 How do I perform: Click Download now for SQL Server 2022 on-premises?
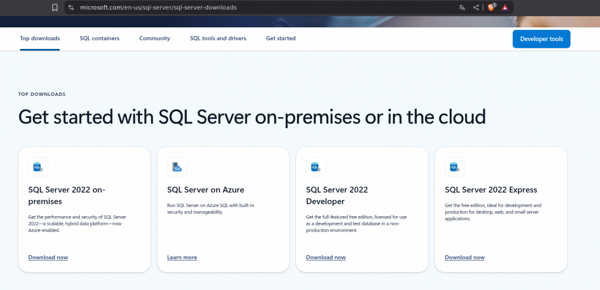(48, 257)
